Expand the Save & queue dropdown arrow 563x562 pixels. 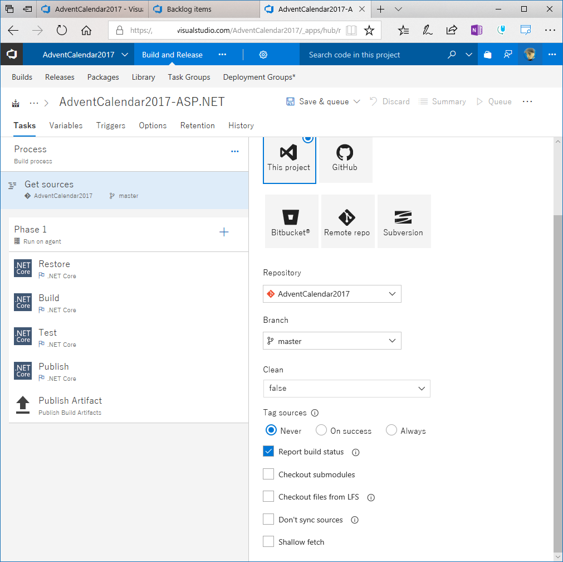click(356, 101)
